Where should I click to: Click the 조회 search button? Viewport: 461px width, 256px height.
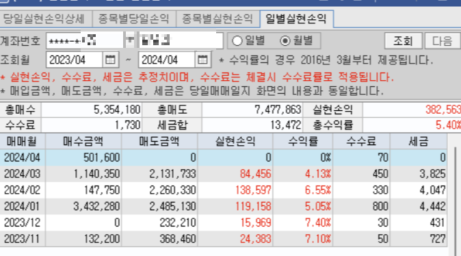pyautogui.click(x=404, y=40)
